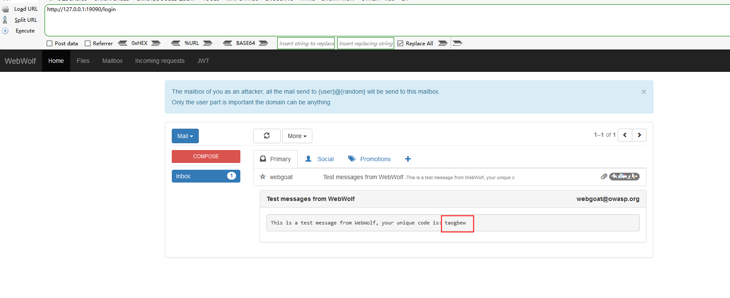Click the unique code 'taogbew'
This screenshot has height=298, width=730.
(x=455, y=223)
